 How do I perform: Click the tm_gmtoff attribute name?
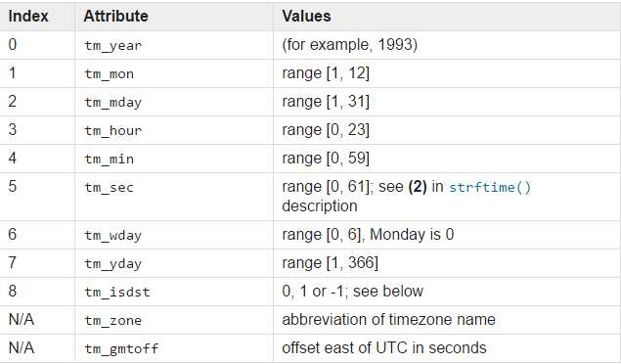121,349
